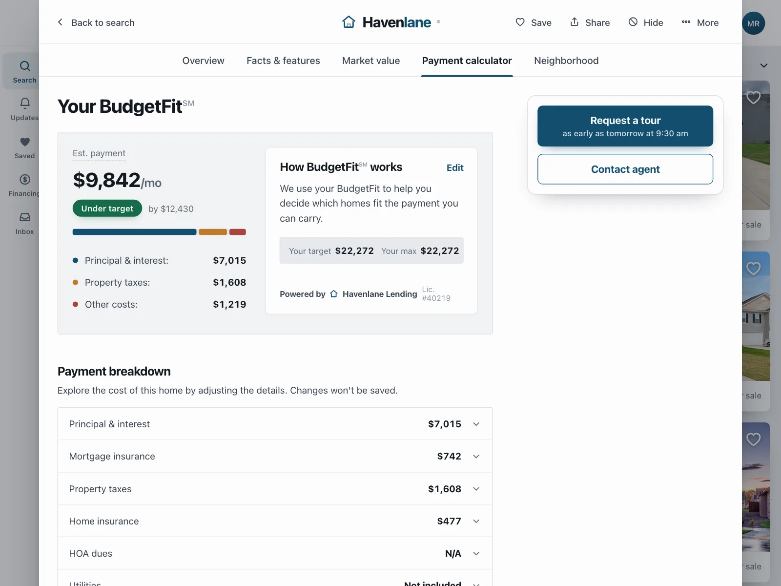Favorite the third listing card heart
781x586 pixels.
pos(753,439)
